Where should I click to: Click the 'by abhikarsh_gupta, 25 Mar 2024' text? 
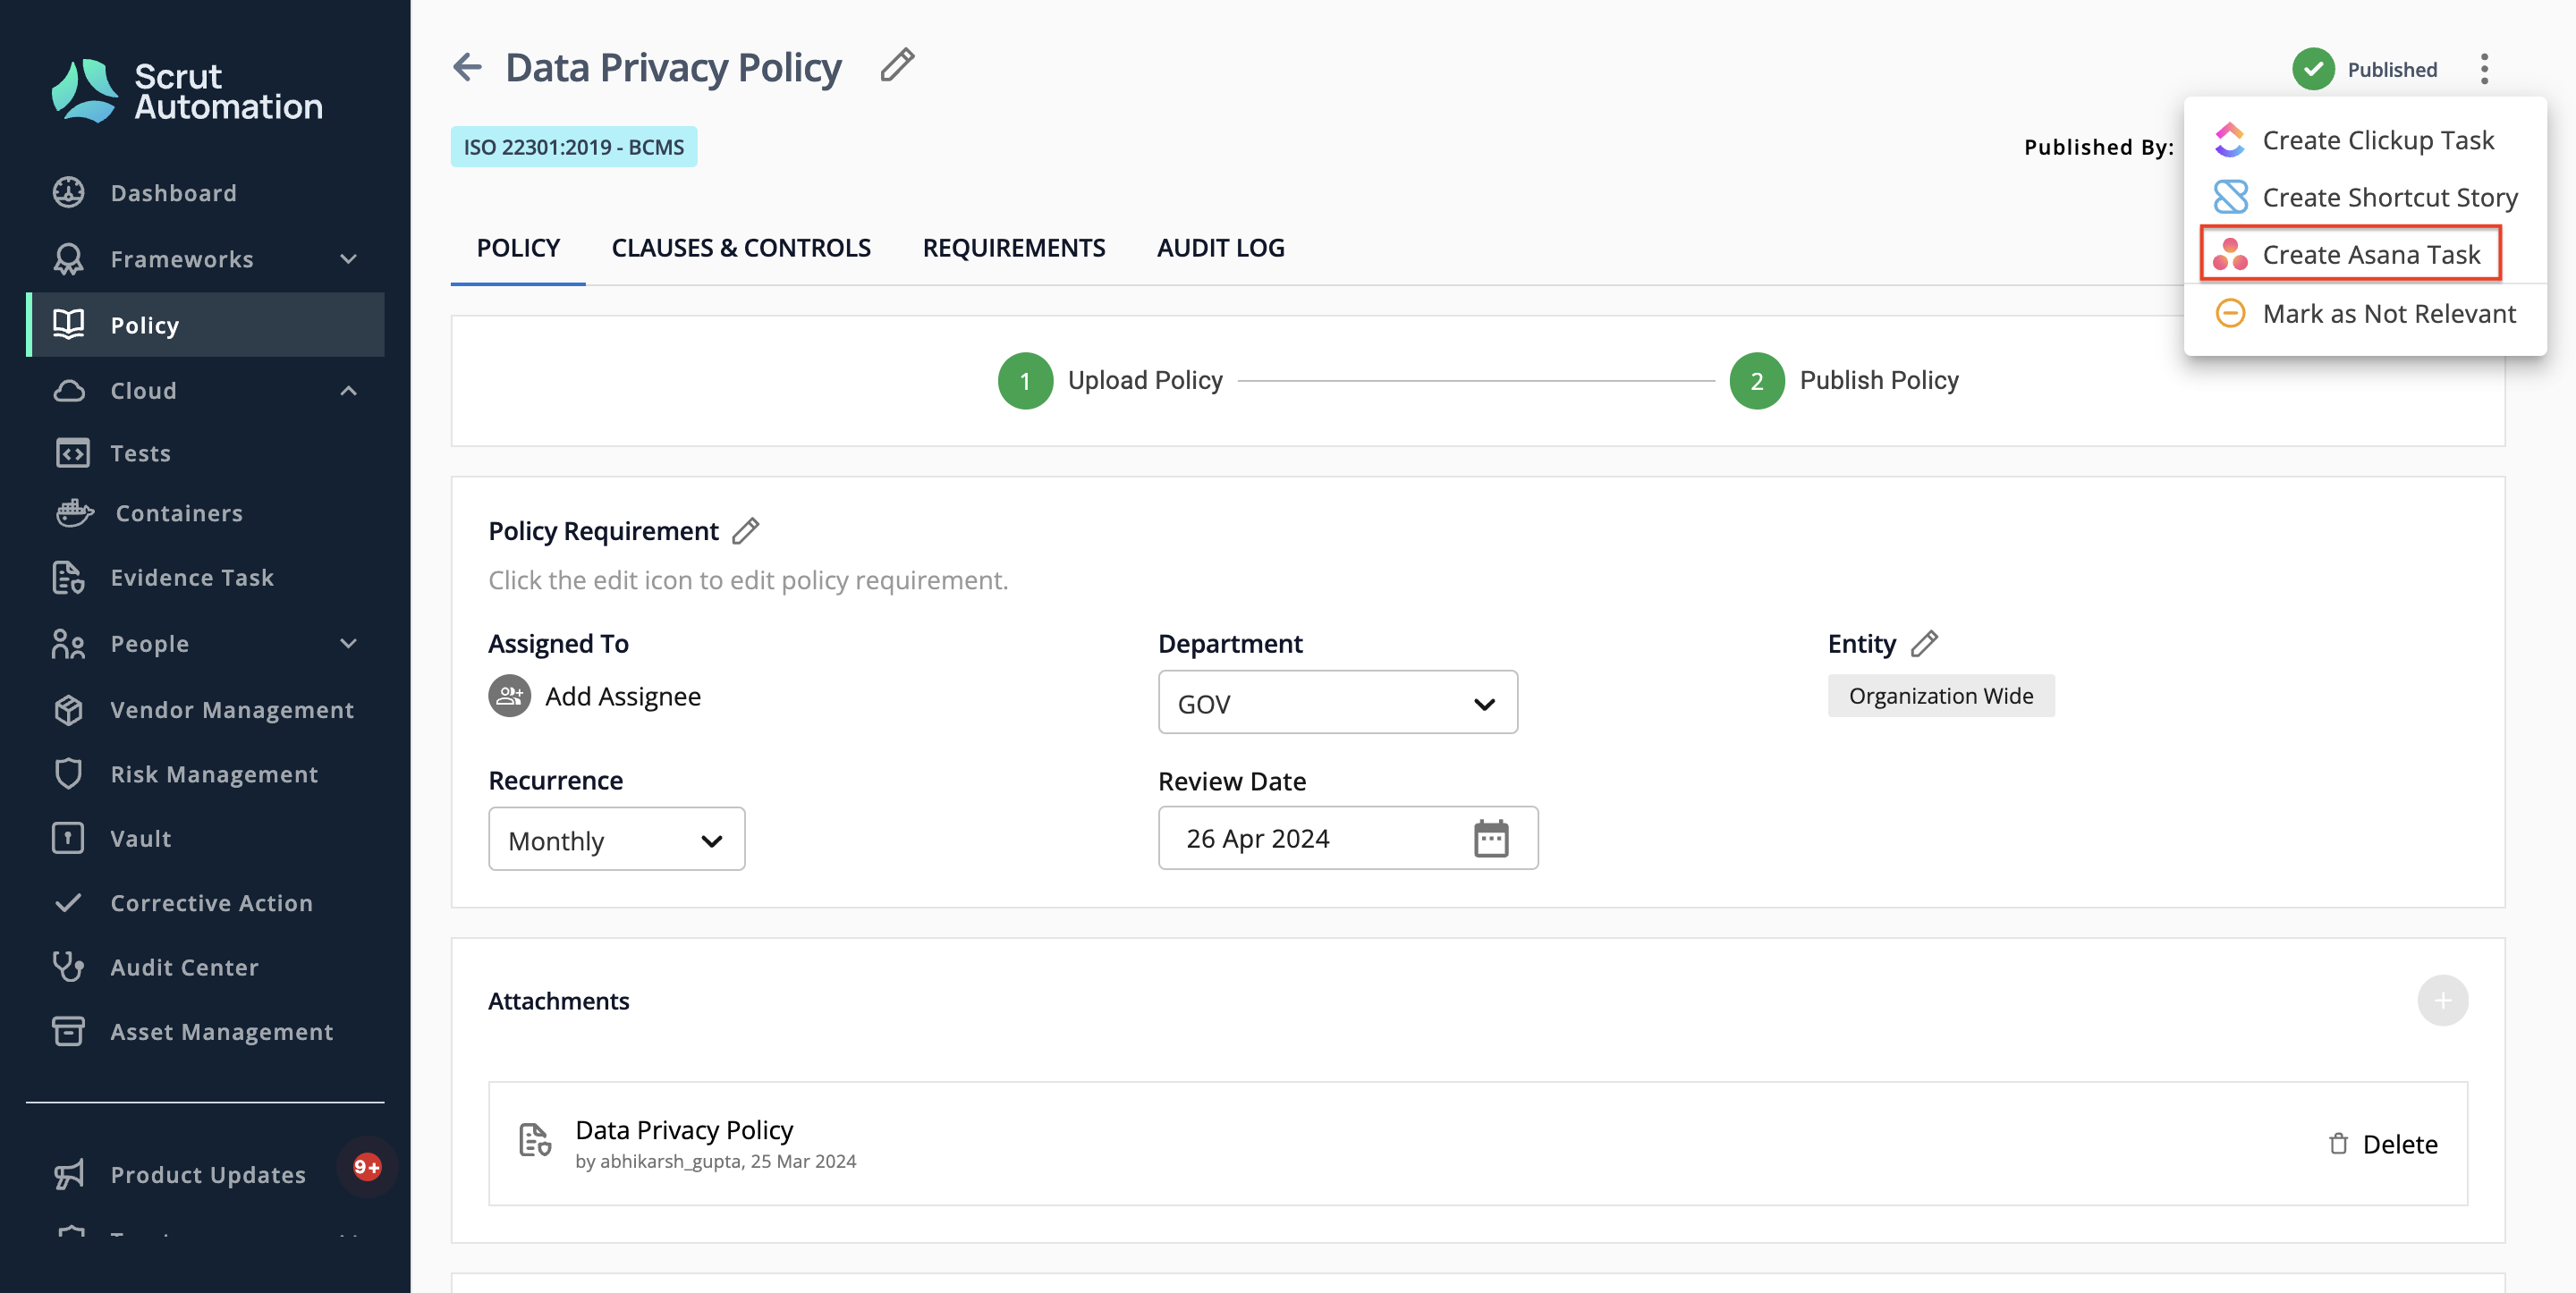[715, 1160]
